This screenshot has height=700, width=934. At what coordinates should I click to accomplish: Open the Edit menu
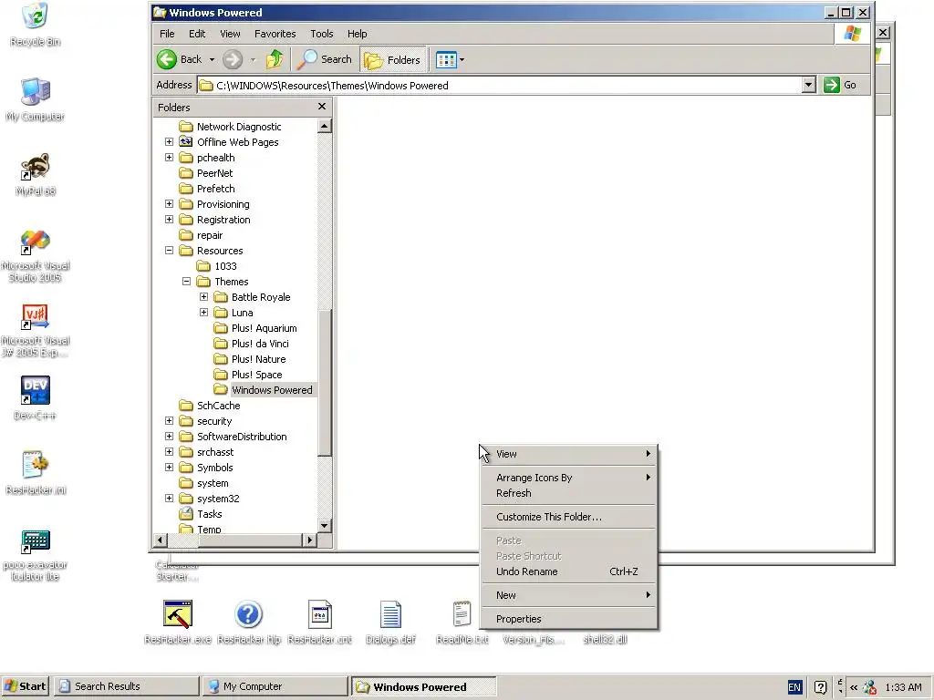(197, 34)
